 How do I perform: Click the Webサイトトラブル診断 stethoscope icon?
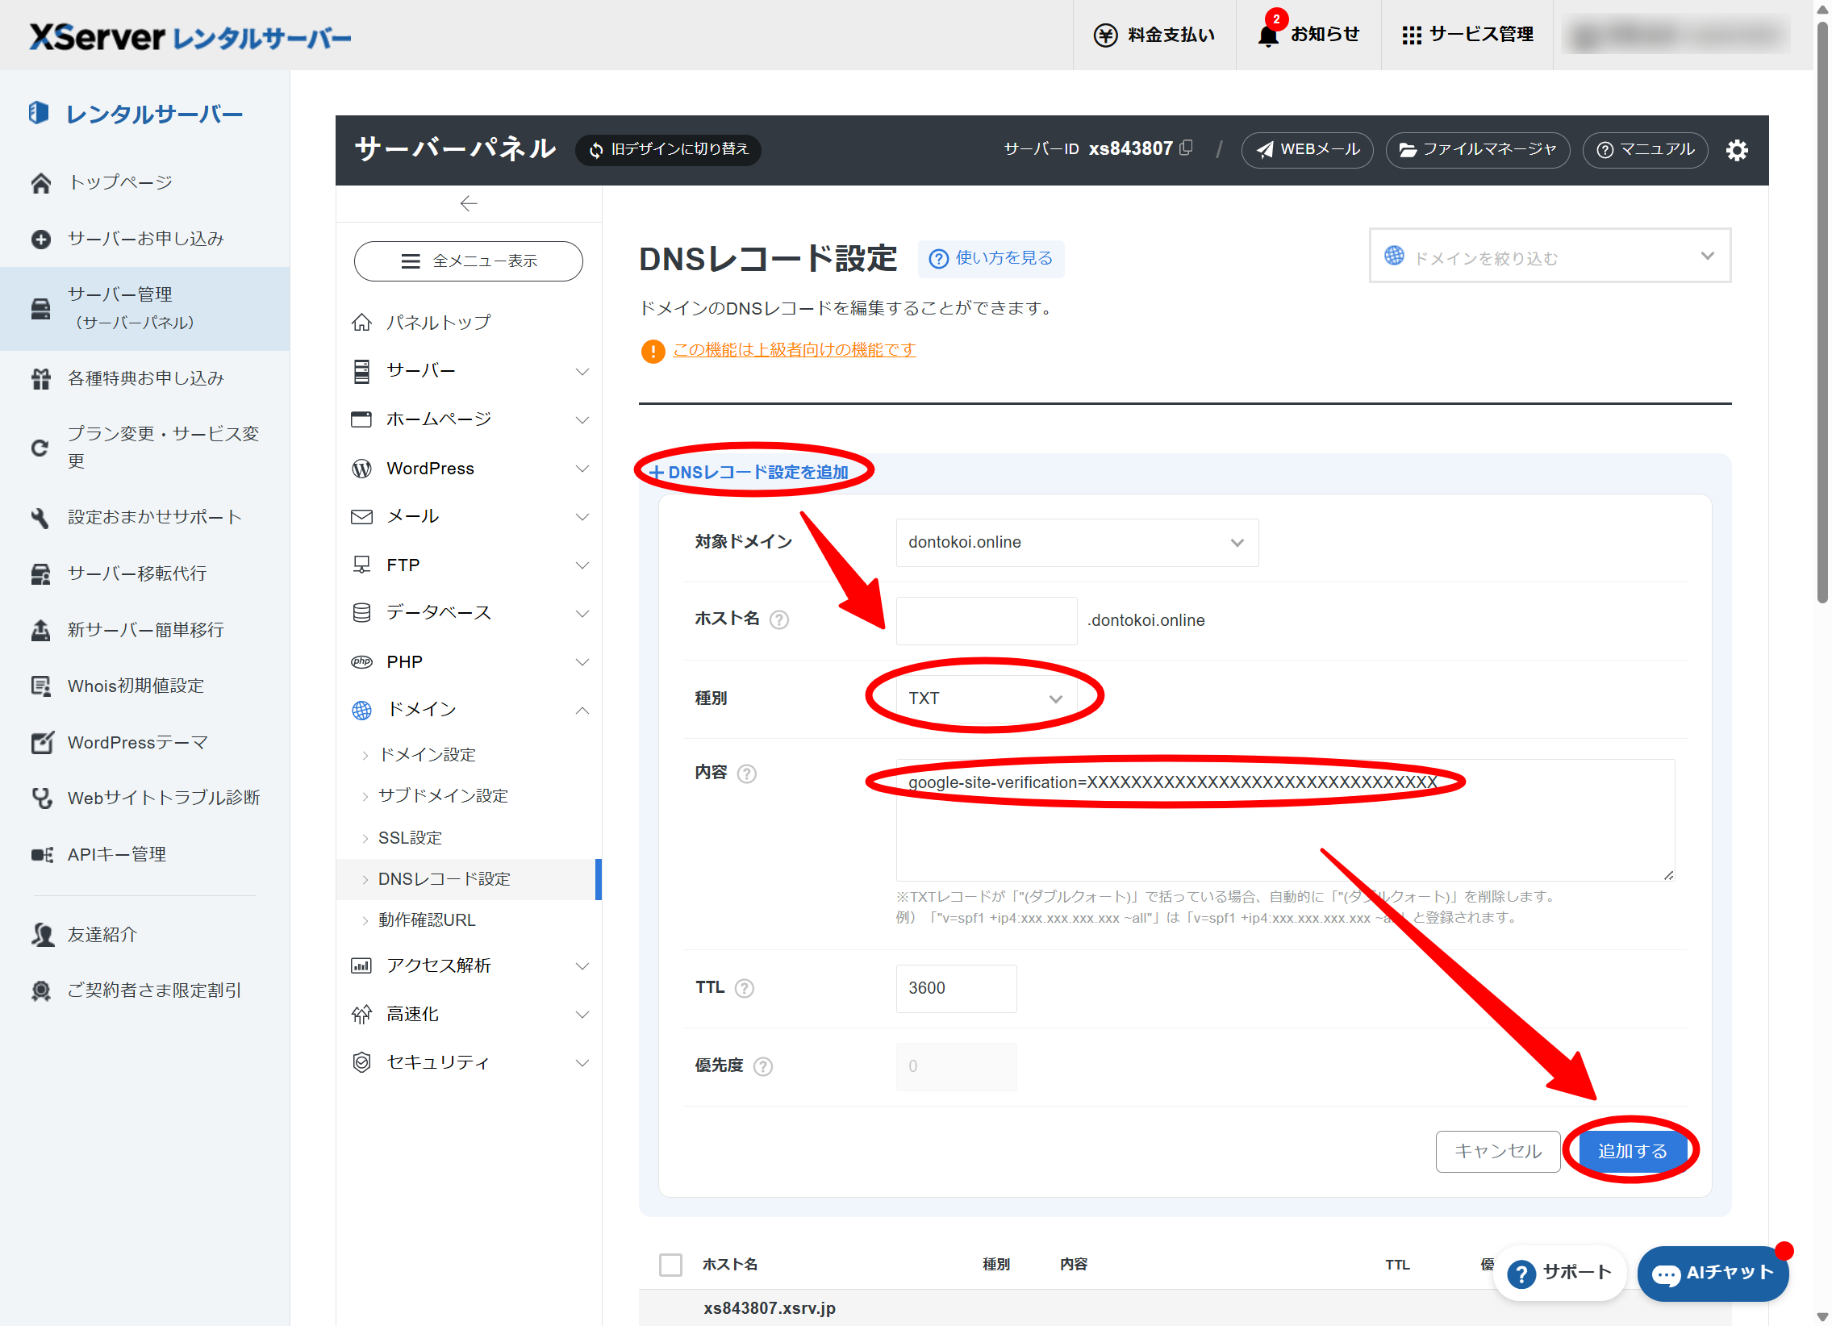click(40, 798)
